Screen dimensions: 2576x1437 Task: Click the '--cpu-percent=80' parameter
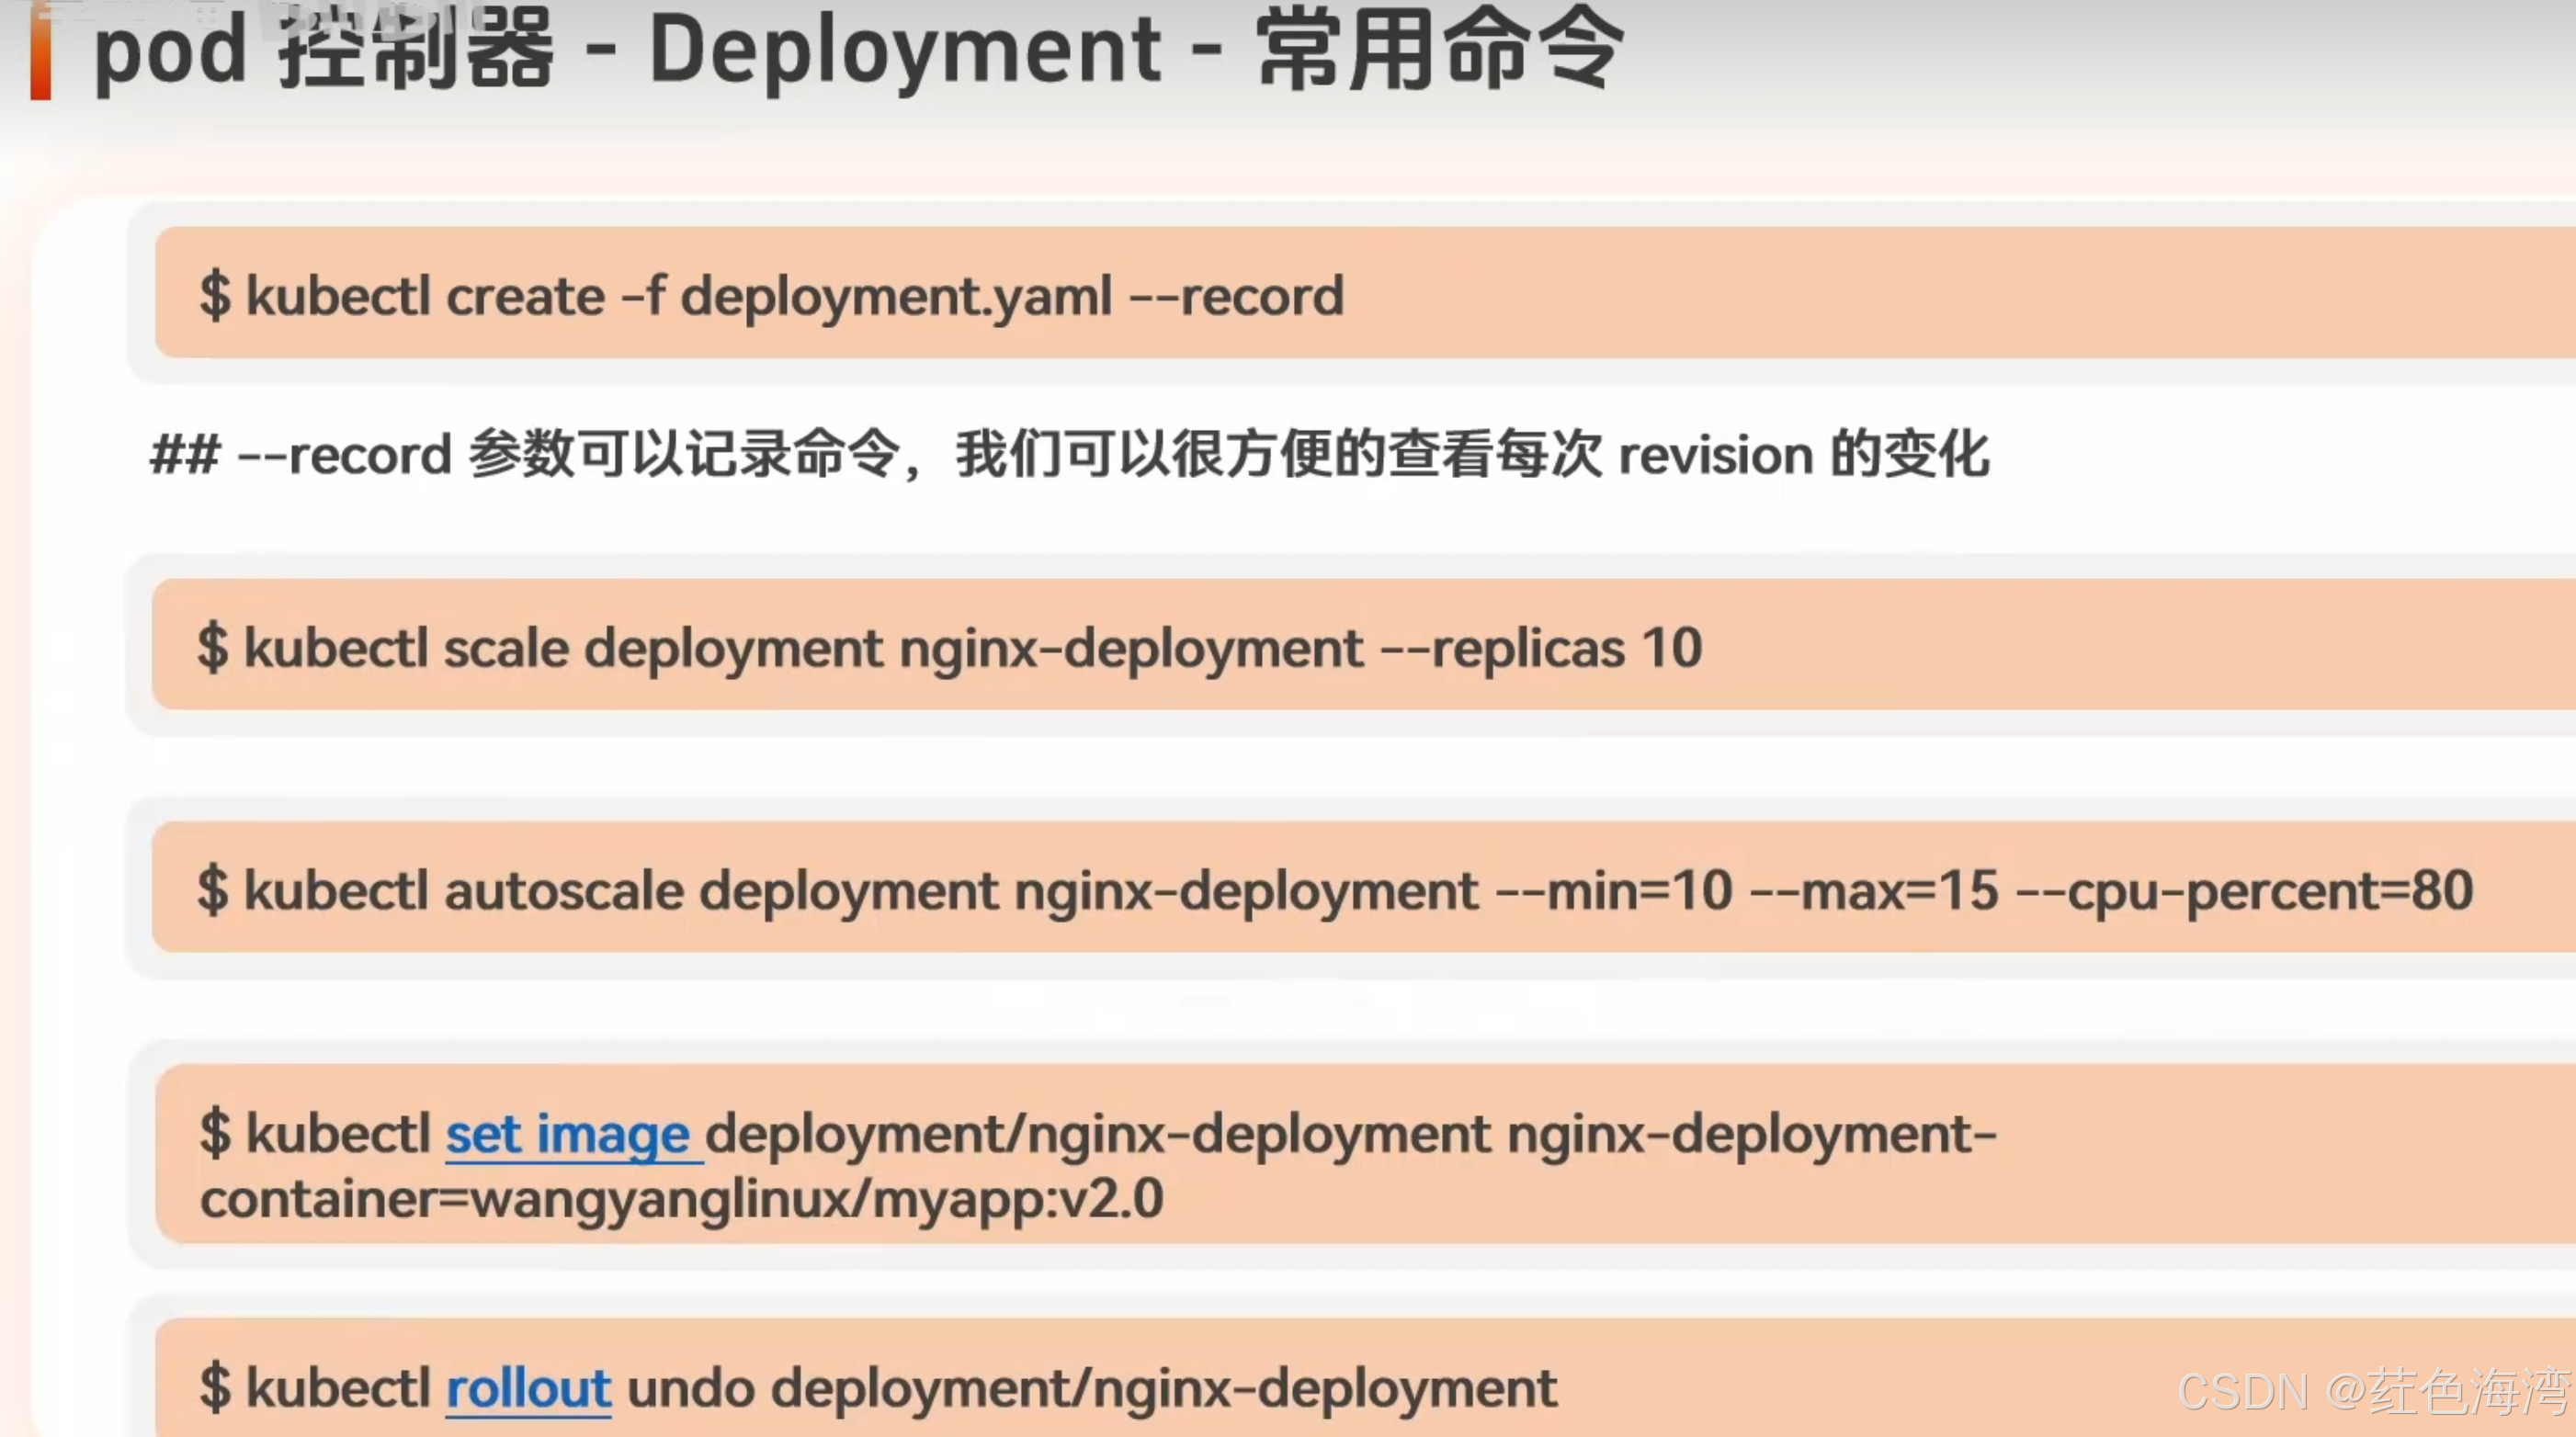tap(2244, 891)
